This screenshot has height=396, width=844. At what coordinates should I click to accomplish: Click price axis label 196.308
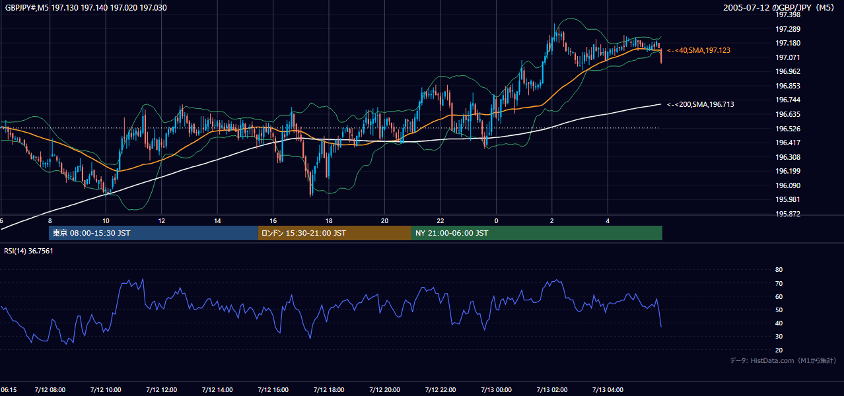[x=788, y=157]
